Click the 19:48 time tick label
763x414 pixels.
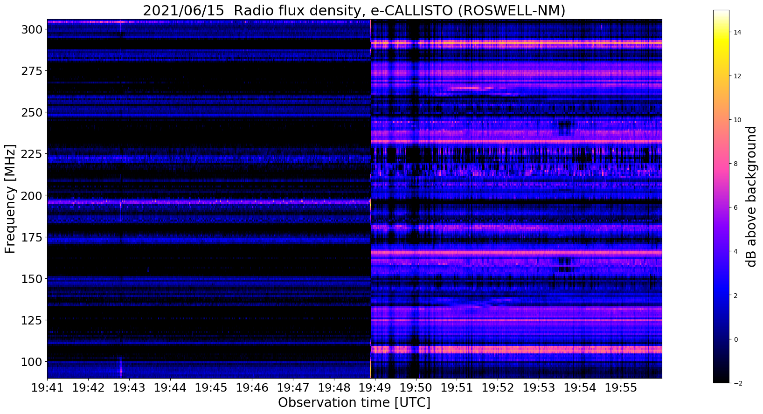tap(334, 388)
